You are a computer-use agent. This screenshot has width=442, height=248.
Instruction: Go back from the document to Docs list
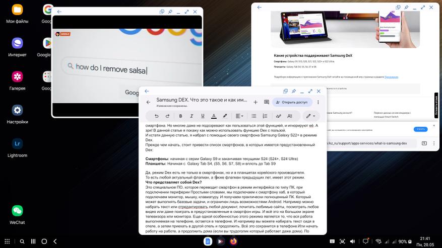pos(148,102)
